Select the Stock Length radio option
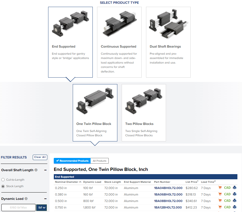 pos(3,186)
